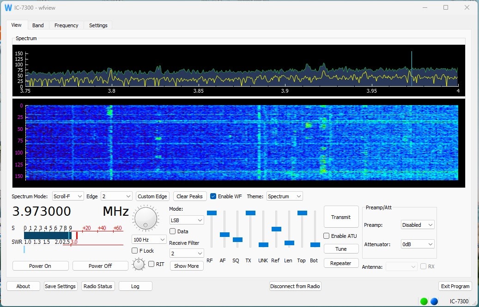The image size is (479, 307).
Task: Toggle the Enable WF checkbox
Action: tap(213, 196)
